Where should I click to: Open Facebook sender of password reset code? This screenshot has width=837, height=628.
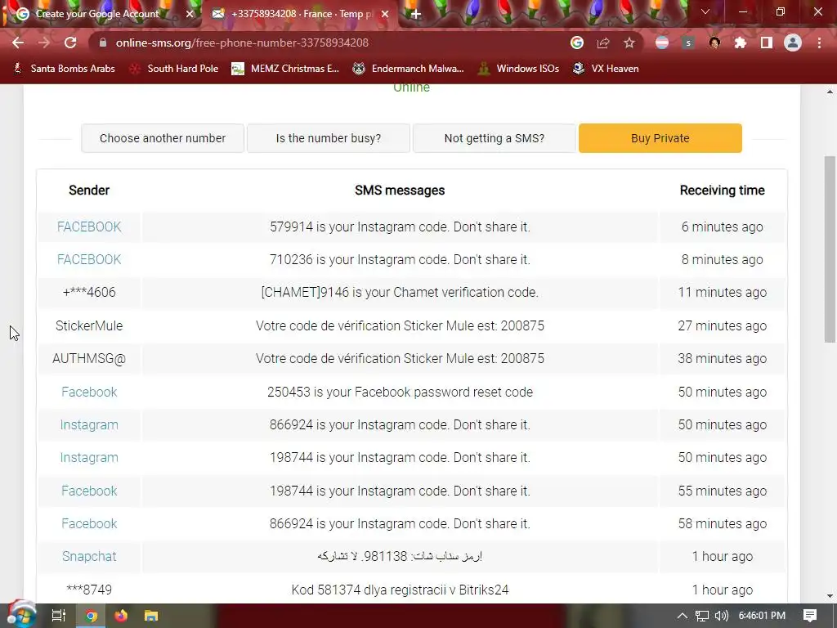point(89,392)
